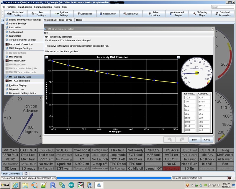Close the MAT air density dialog via Close button
This screenshot has width=236, height=189.
[207, 140]
